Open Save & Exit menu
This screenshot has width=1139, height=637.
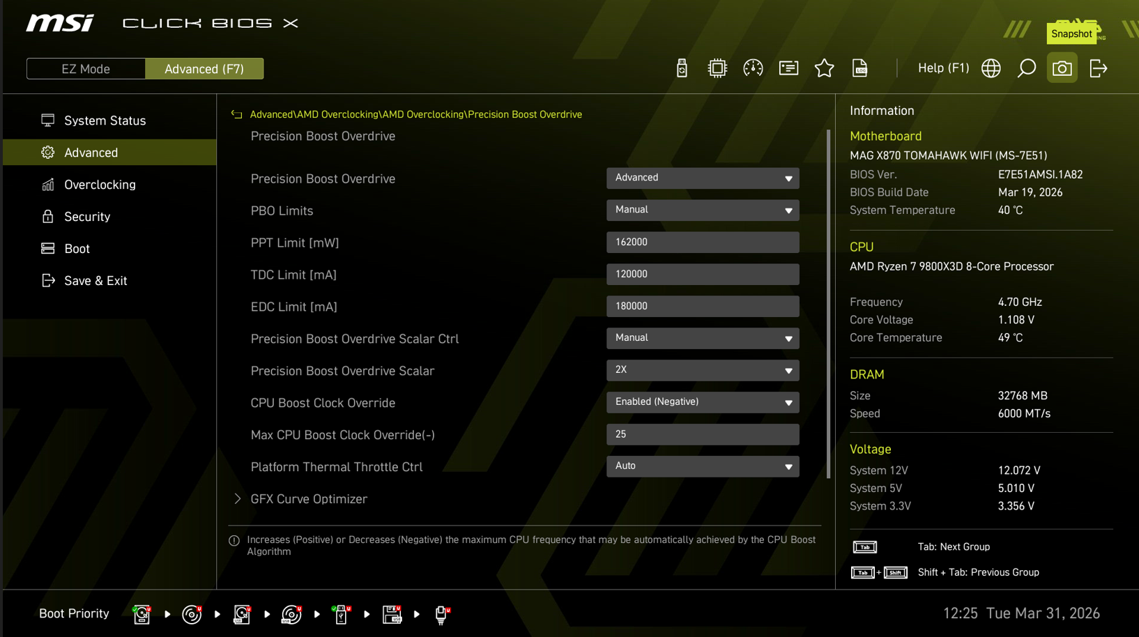tap(109, 281)
